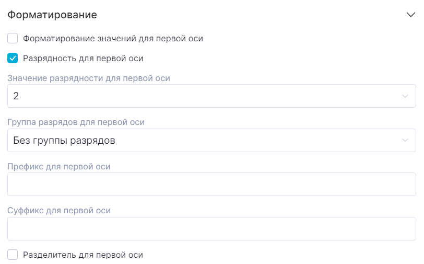Click the selected value 2 in dropdown
Screen dimensions: 424x264
pyautogui.click(x=16, y=96)
